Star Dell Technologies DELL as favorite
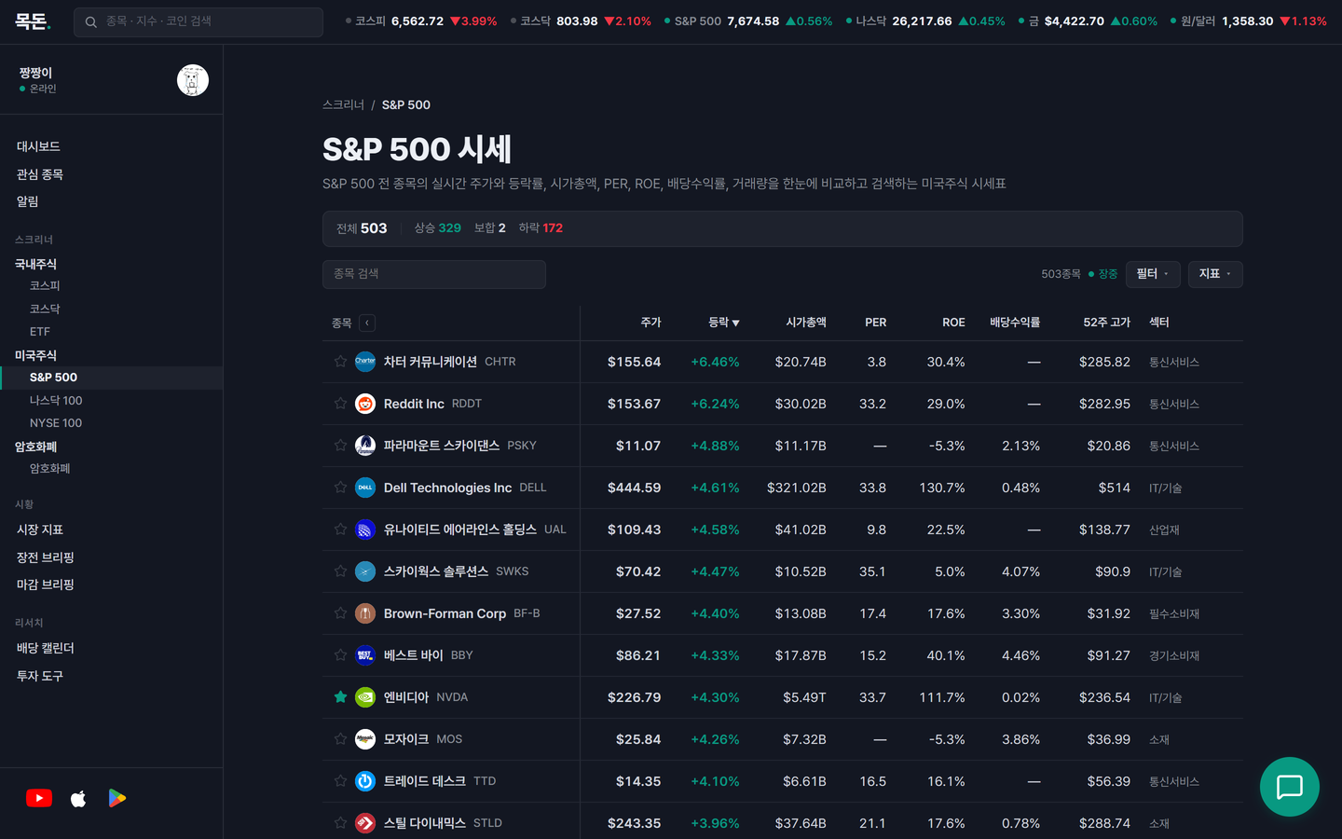This screenshot has height=839, width=1342. point(340,488)
